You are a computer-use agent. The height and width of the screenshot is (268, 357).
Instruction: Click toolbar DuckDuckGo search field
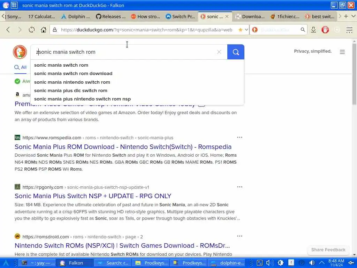click(x=279, y=30)
